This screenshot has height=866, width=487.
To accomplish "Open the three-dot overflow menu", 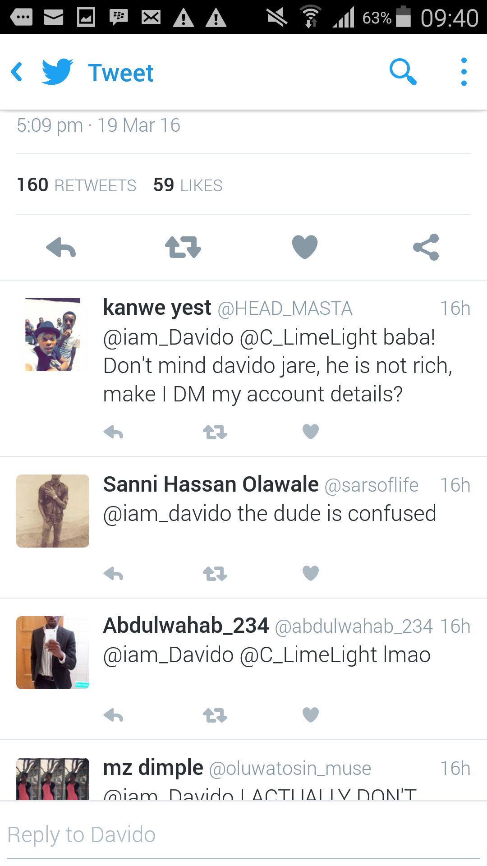I will [464, 72].
